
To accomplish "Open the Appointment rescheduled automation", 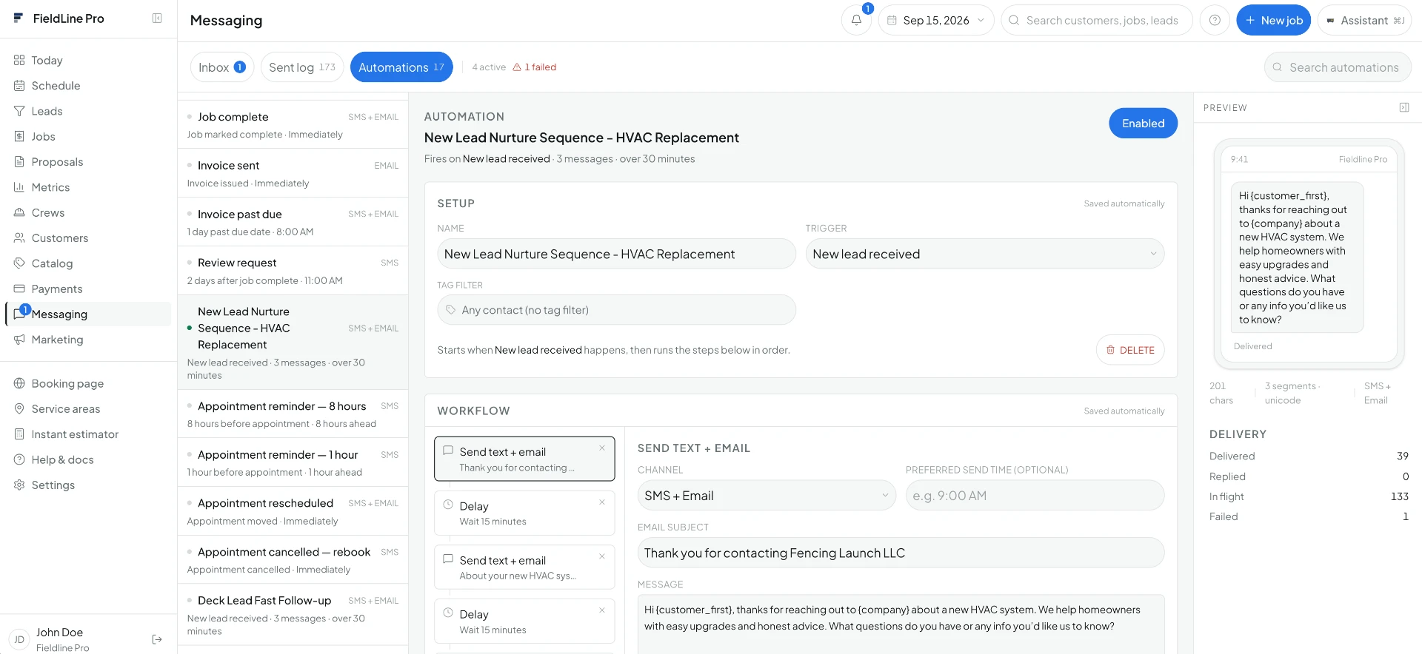I will [x=293, y=511].
